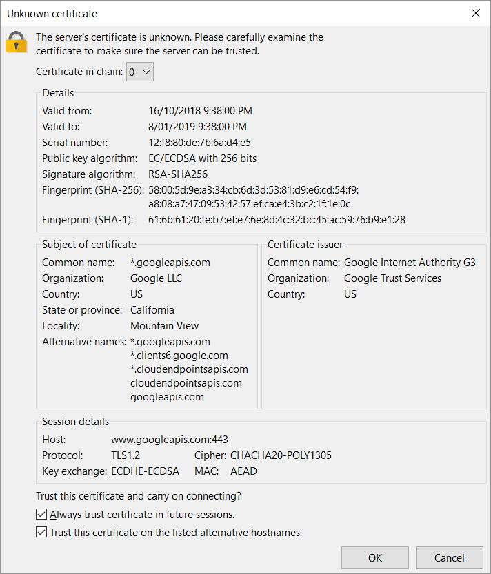Click the padlock warning icon
491x574 pixels.
click(x=16, y=42)
